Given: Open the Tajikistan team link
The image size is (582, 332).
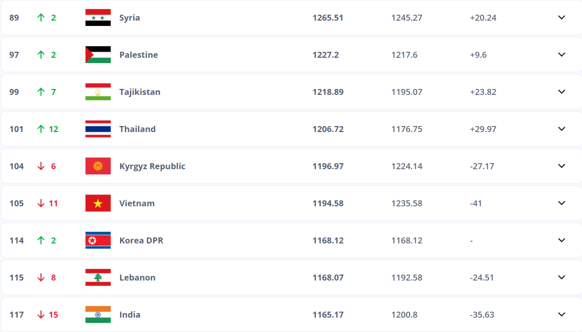Looking at the screenshot, I should coord(140,92).
